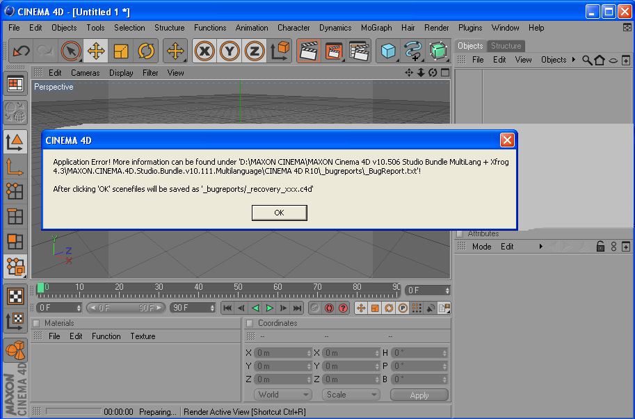Render in Picture Viewer icon
The height and width of the screenshot is (419, 635).
coord(334,51)
